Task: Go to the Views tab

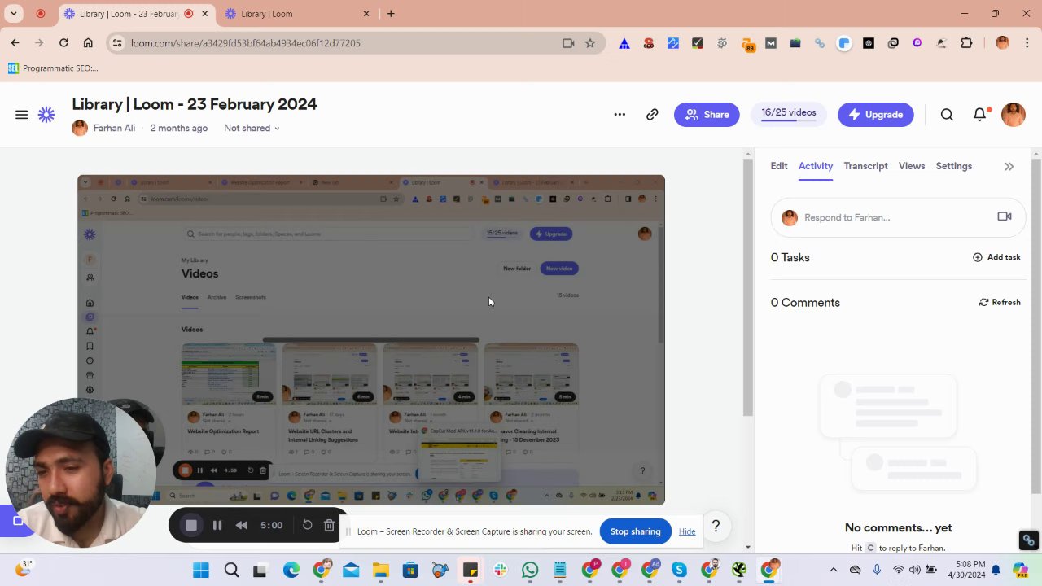Action: [x=912, y=166]
